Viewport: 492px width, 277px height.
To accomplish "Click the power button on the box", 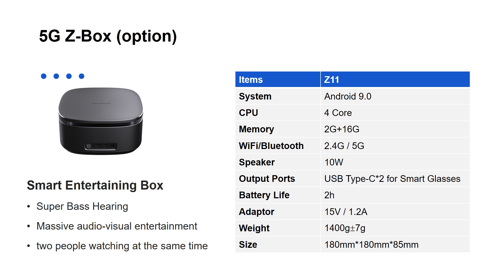I will tap(89, 146).
